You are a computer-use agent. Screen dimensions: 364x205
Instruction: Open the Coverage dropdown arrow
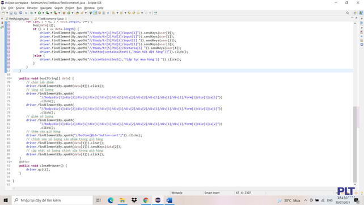click(x=51, y=13)
